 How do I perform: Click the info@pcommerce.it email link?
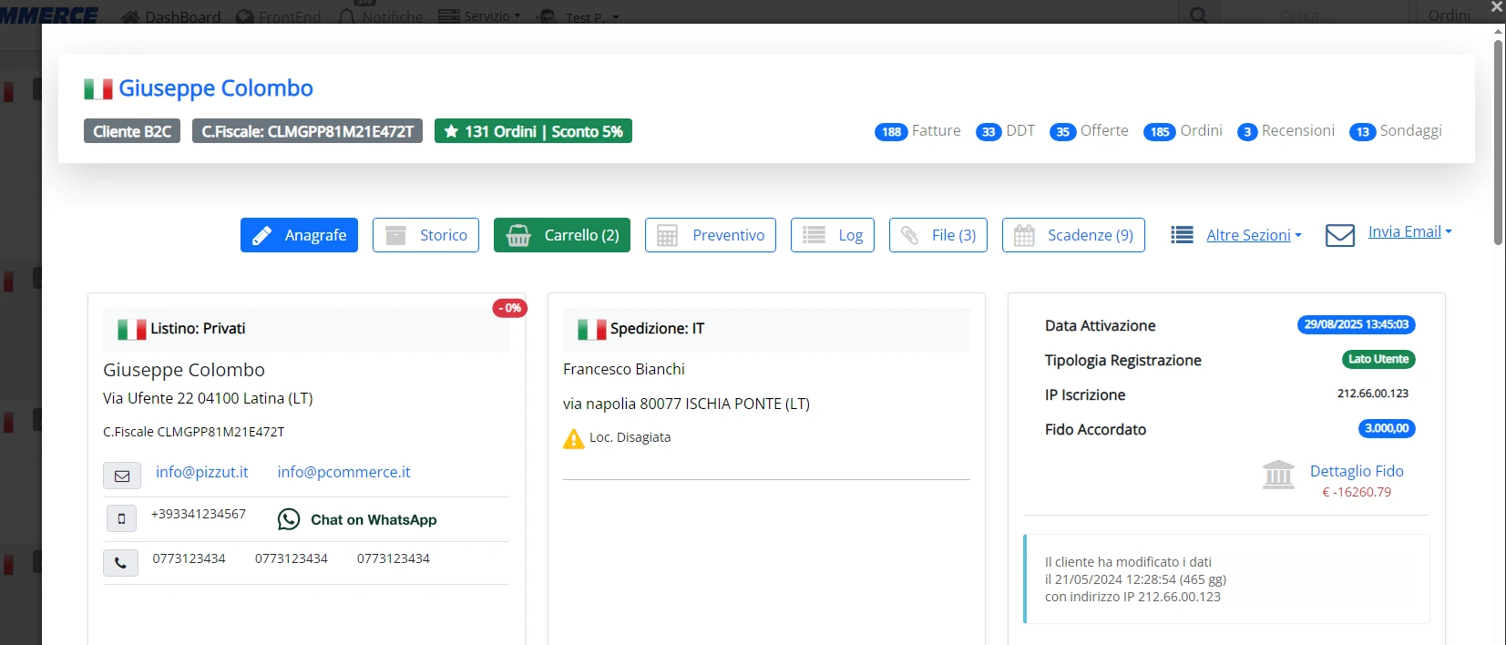point(343,472)
